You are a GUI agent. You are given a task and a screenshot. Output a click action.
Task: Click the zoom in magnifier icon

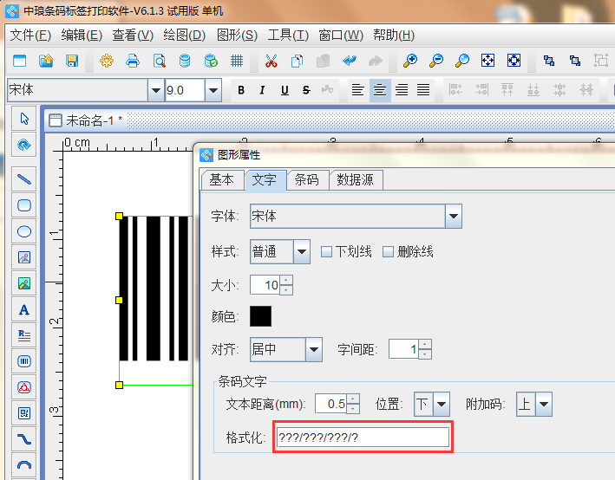(410, 61)
